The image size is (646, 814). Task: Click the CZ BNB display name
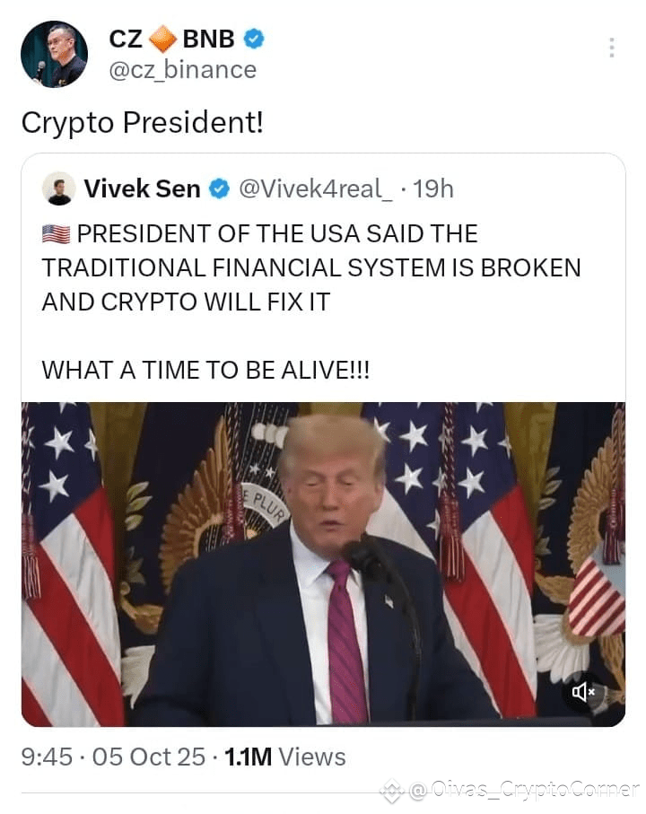coord(171,39)
